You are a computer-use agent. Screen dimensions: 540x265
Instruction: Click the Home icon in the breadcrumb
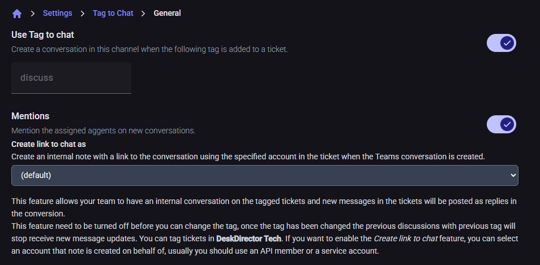17,13
